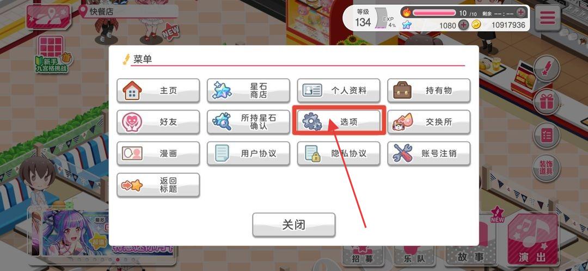
Task: Tap the pink stamina progress bar
Action: click(434, 13)
